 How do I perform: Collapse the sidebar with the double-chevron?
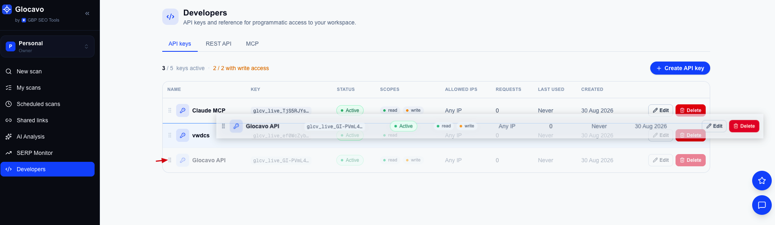click(87, 13)
